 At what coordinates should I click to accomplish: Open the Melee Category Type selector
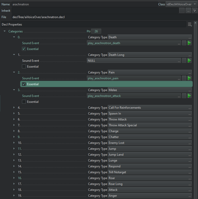150,90
